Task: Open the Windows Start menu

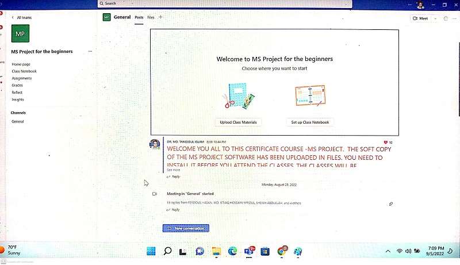Action: point(151,251)
